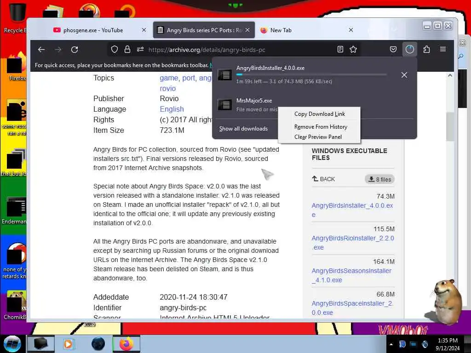Choose Copy Download Link
Image resolution: width=471 pixels, height=353 pixels.
point(320,114)
